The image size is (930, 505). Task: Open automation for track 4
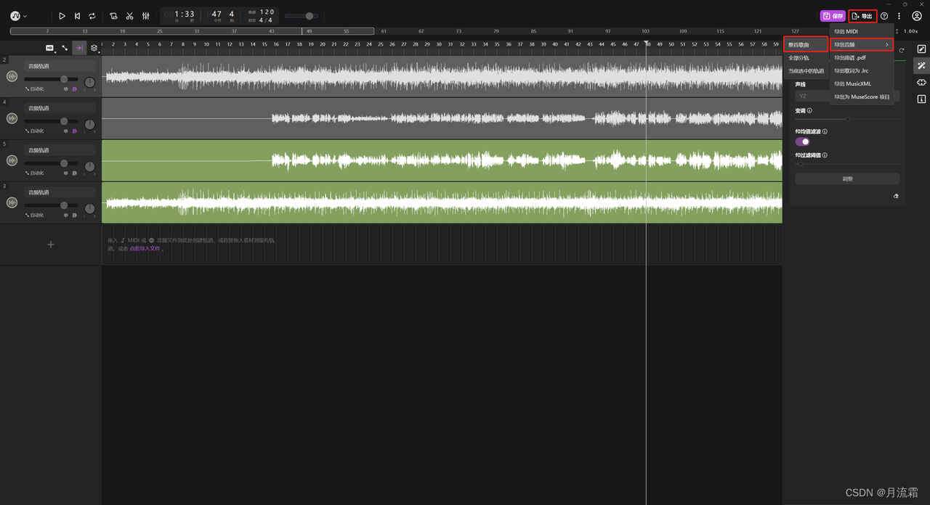(x=34, y=131)
